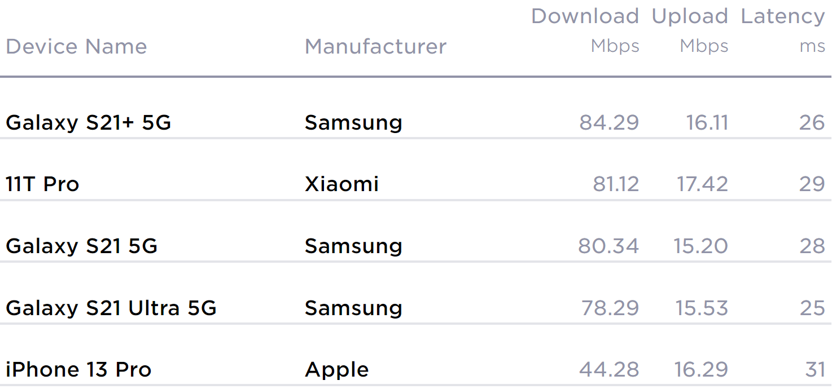The width and height of the screenshot is (832, 389).
Task: Click the latency value 25
Action: point(812,308)
